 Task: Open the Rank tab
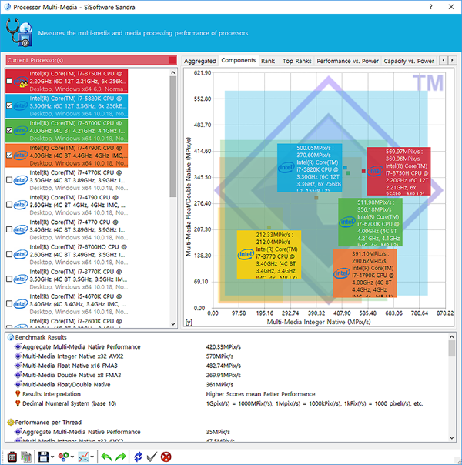point(268,61)
